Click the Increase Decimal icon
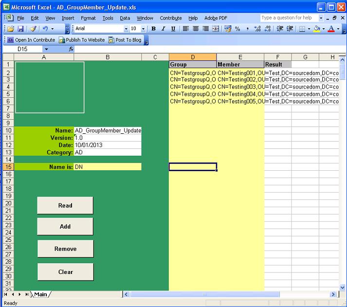Viewport: 347px width, 307px height. tap(257, 29)
